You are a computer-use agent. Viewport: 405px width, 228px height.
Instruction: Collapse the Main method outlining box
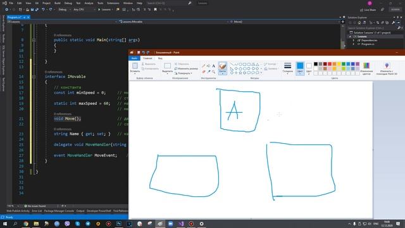coord(34,40)
